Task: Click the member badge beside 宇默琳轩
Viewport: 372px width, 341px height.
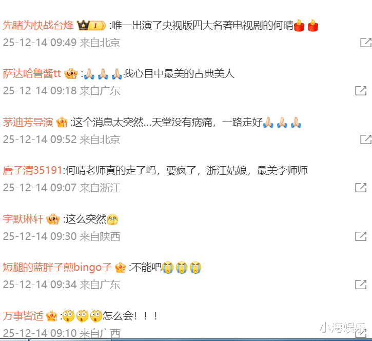Action: (53, 219)
